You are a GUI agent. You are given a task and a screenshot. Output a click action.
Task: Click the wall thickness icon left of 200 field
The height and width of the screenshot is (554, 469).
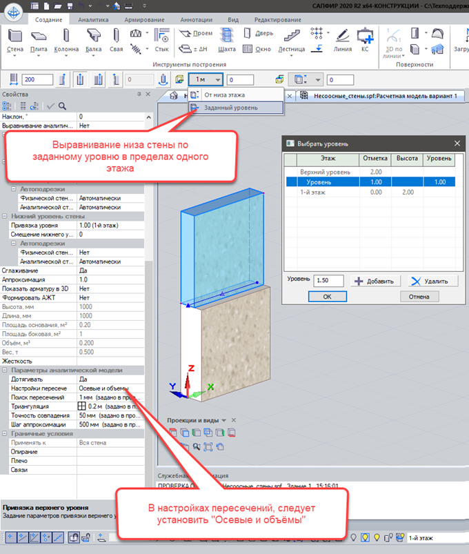[13, 79]
